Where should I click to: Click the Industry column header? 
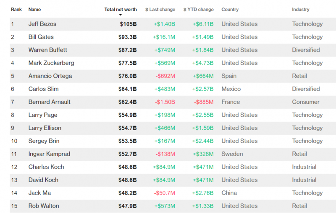(x=301, y=9)
